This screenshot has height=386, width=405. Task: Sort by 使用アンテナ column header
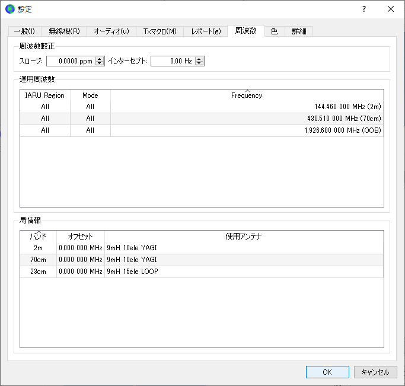point(244,236)
